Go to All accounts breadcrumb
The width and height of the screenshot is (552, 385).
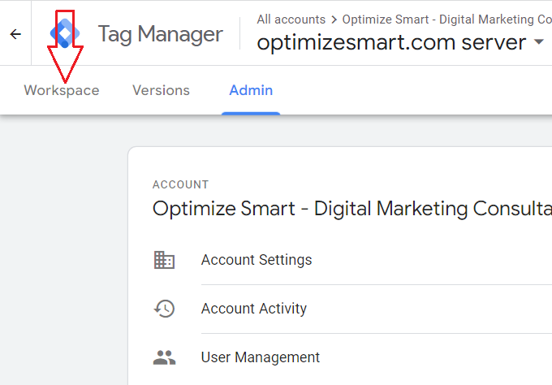pyautogui.click(x=291, y=19)
